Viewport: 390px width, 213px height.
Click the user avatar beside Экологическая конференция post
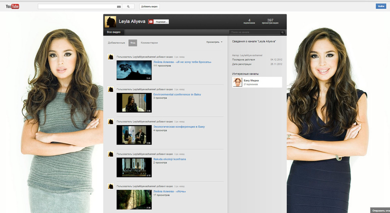pos(111,121)
